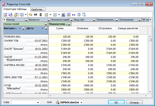Click horizontal scrollbar left arrow under grid
Screen dimensions: 155x106
click(x=50, y=96)
